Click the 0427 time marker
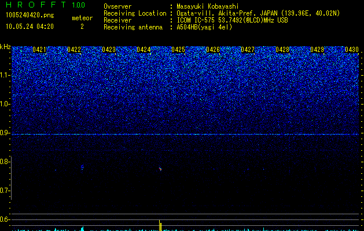 pos(248,50)
